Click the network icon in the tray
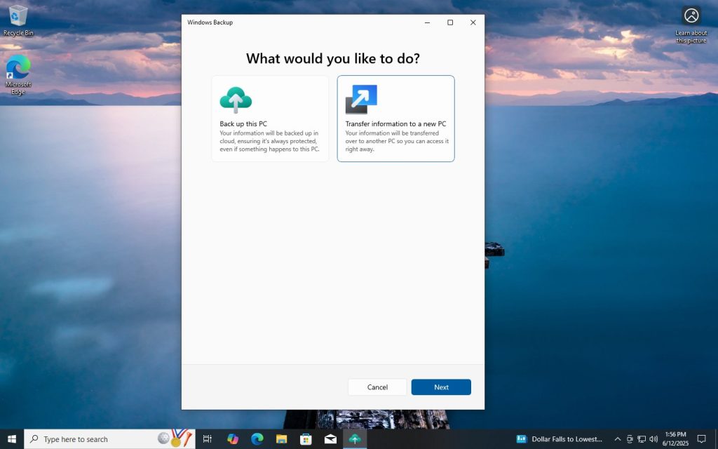The image size is (718, 449). click(642, 438)
